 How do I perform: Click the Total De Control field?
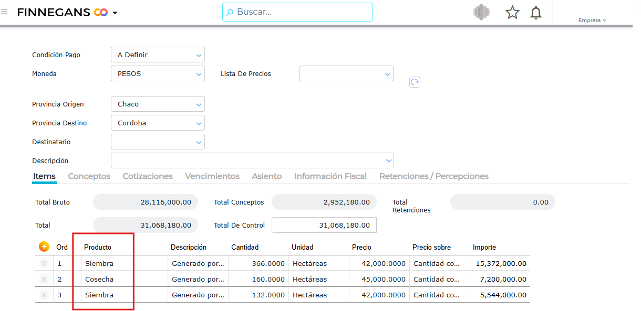tap(324, 225)
